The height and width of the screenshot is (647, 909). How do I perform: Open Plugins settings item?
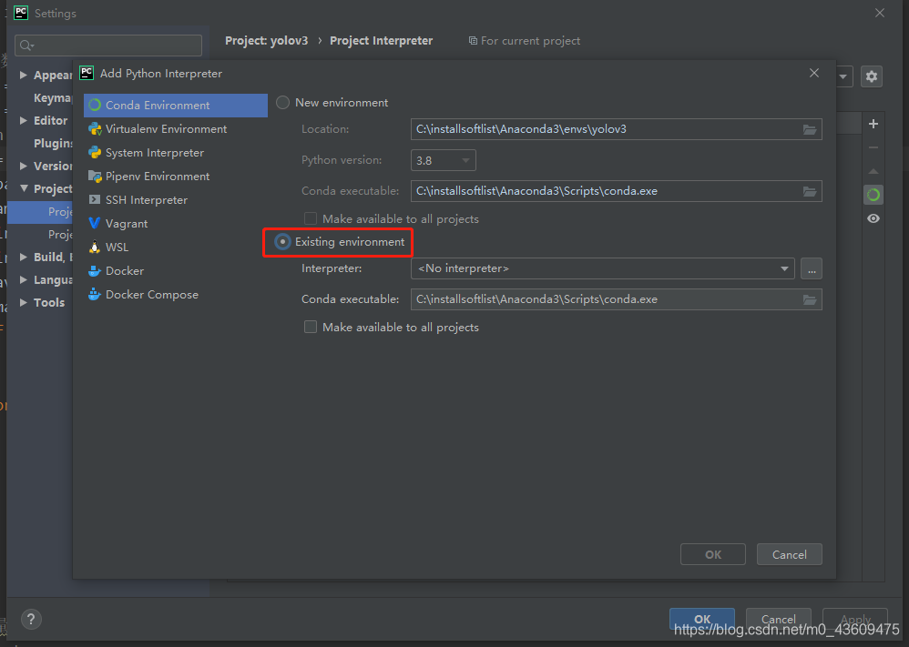[x=53, y=143]
